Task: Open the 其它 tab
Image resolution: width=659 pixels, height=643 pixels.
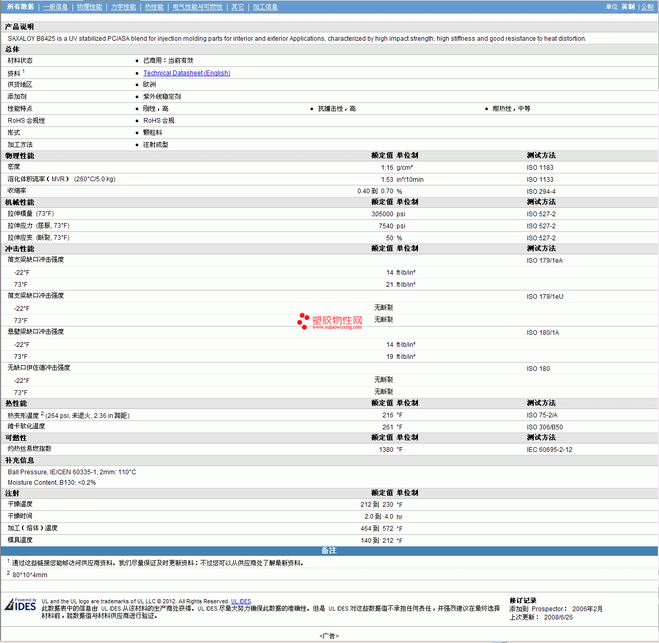Action: 237,7
